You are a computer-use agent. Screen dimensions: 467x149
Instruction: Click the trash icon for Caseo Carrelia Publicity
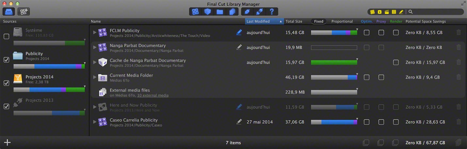(459, 122)
